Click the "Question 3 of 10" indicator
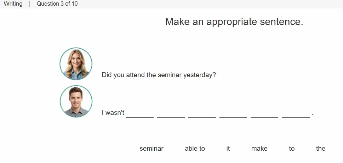This screenshot has height=163, width=343. point(57,4)
